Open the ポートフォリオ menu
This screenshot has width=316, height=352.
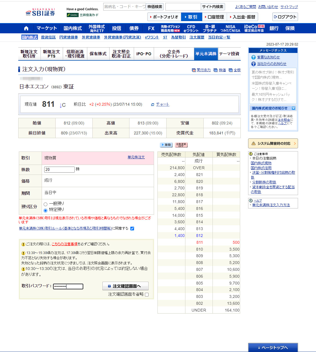(164, 17)
